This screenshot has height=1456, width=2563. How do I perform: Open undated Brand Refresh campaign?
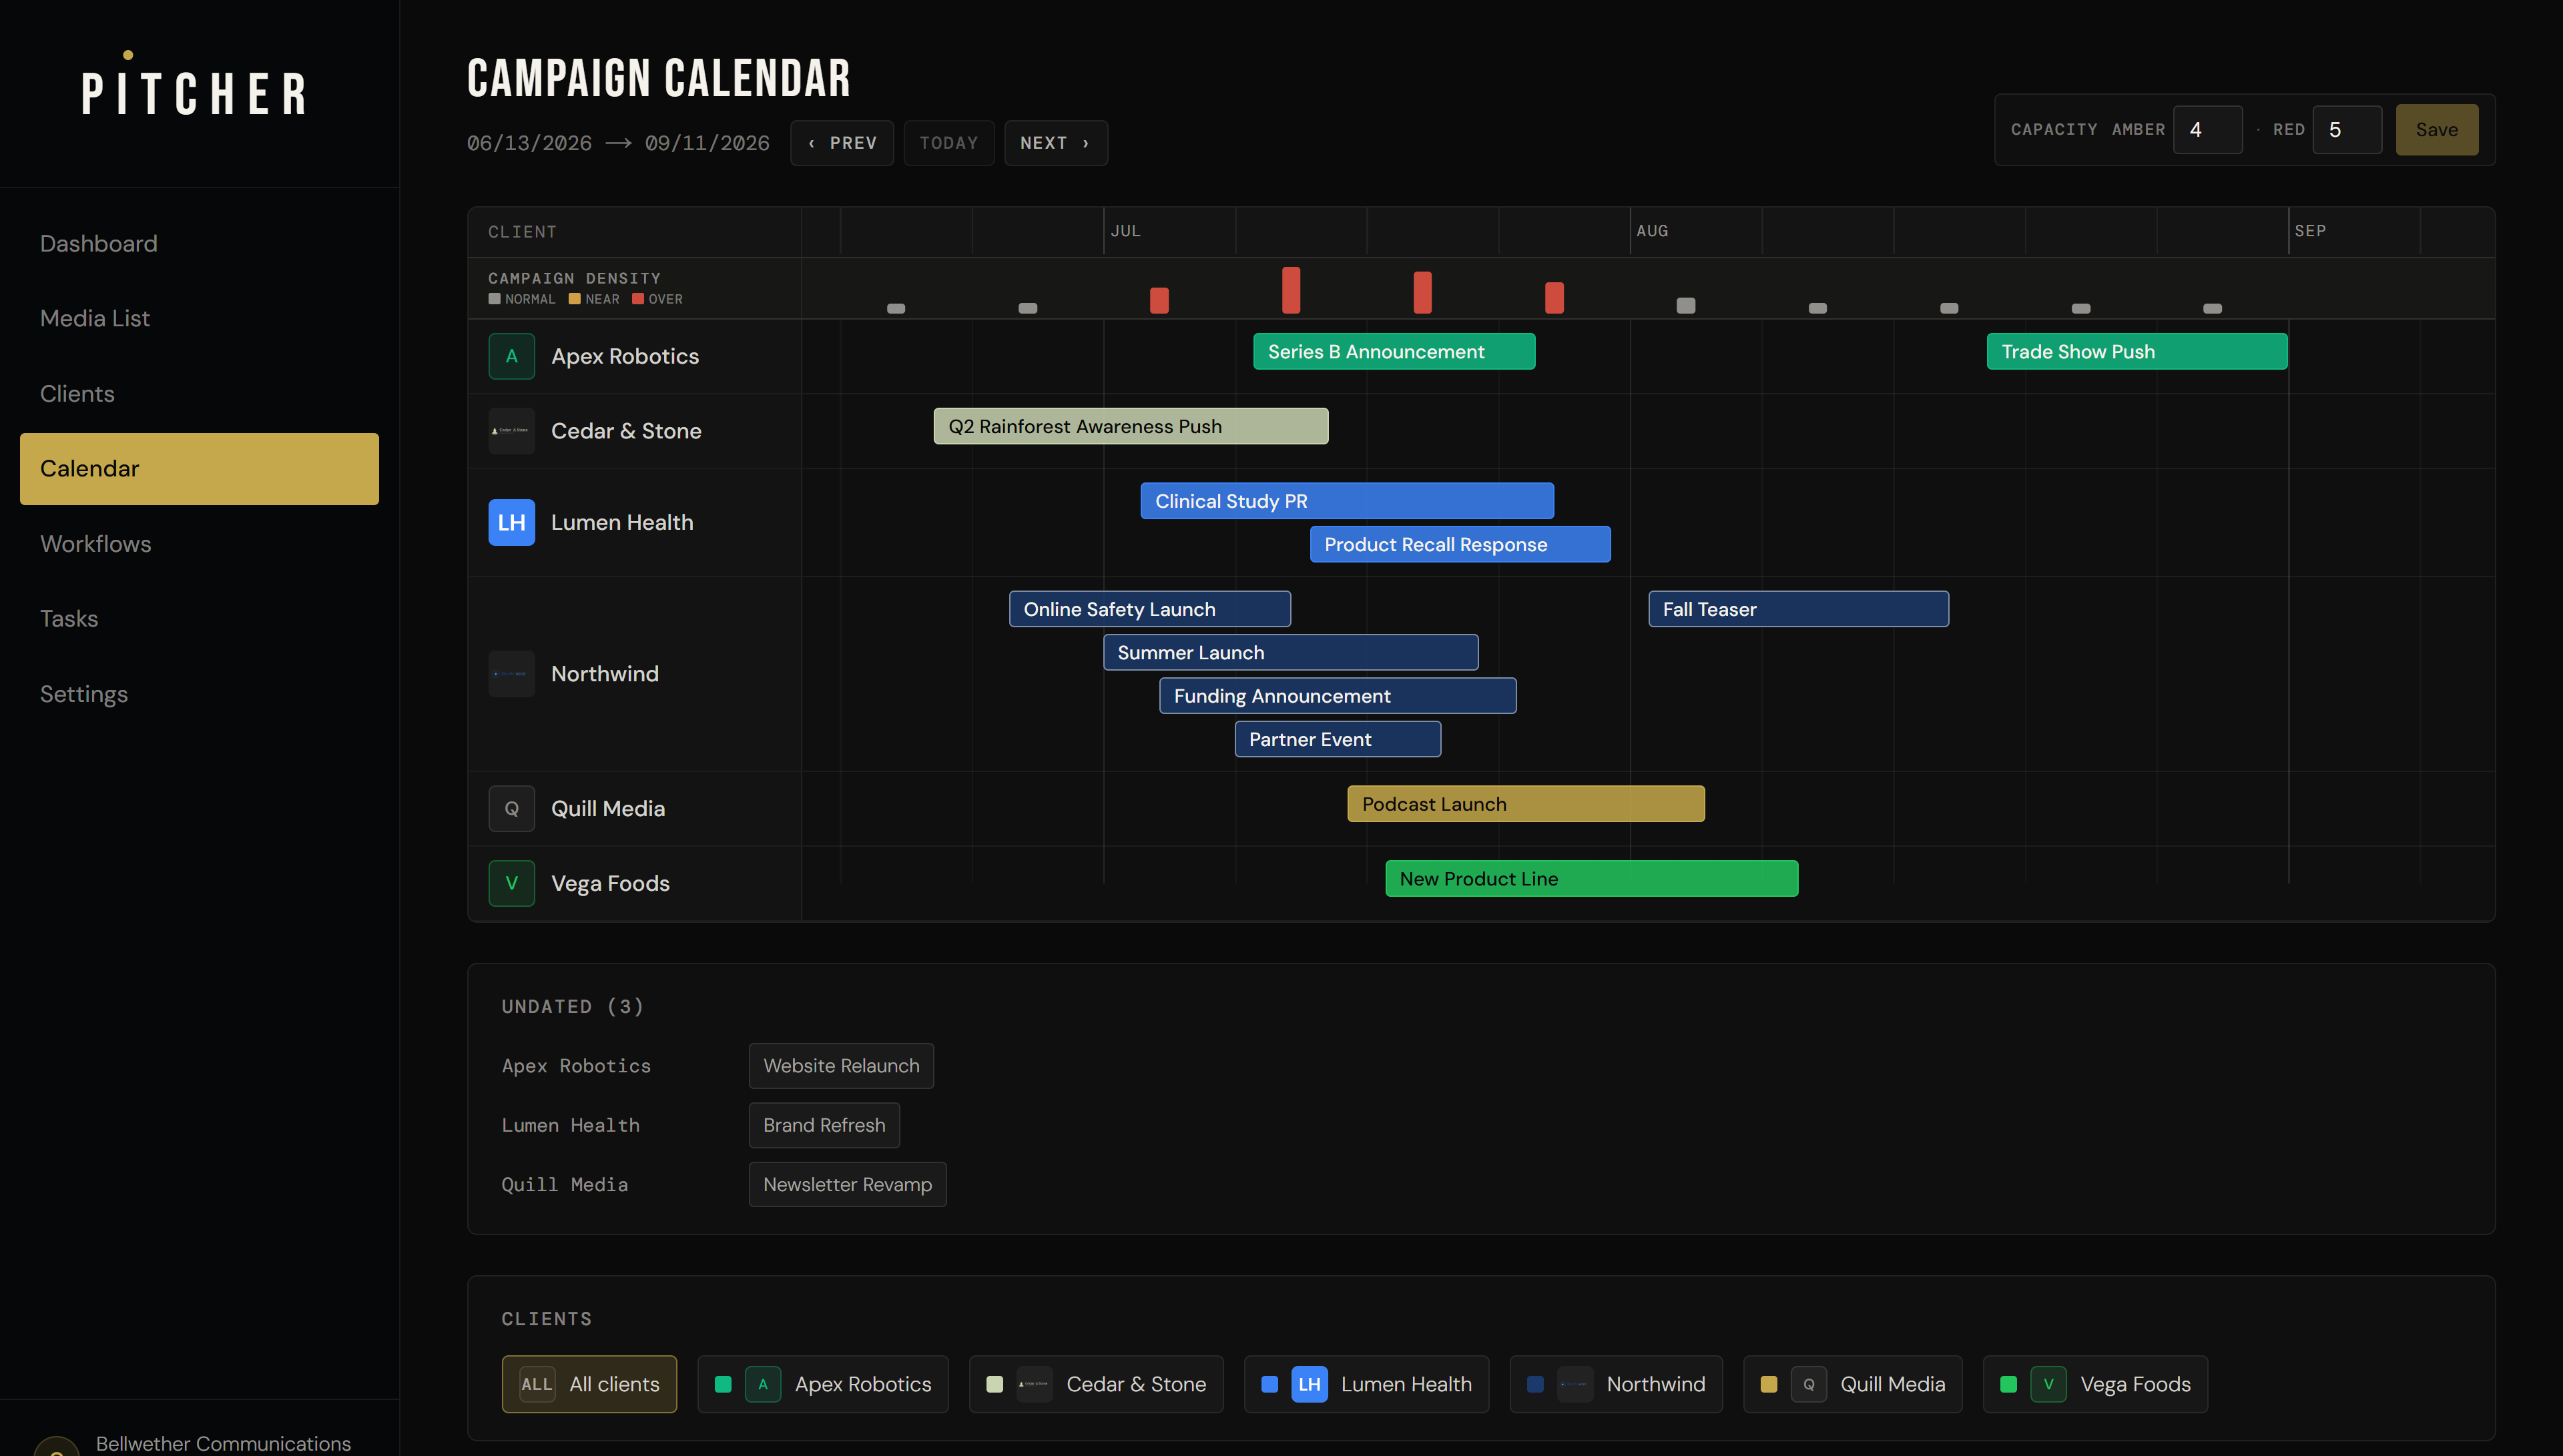[824, 1125]
